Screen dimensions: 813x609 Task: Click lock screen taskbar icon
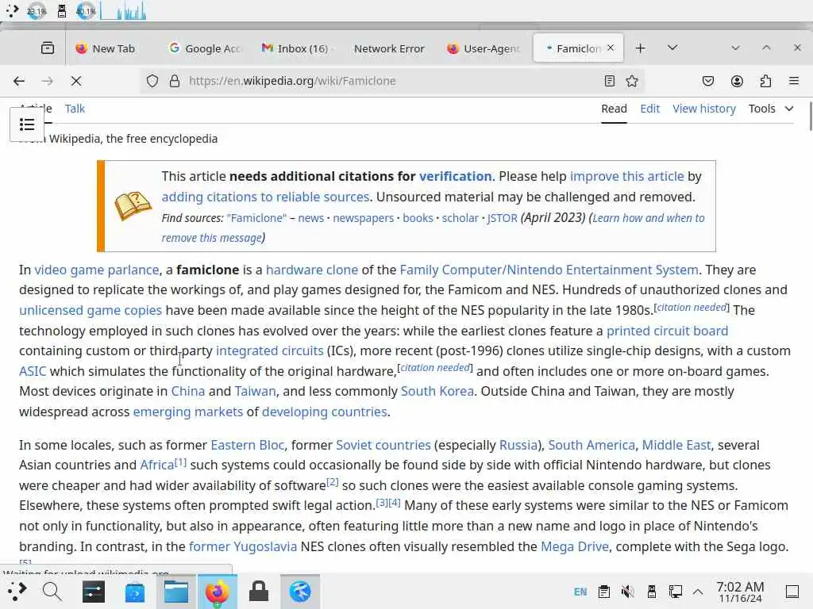pos(259,592)
